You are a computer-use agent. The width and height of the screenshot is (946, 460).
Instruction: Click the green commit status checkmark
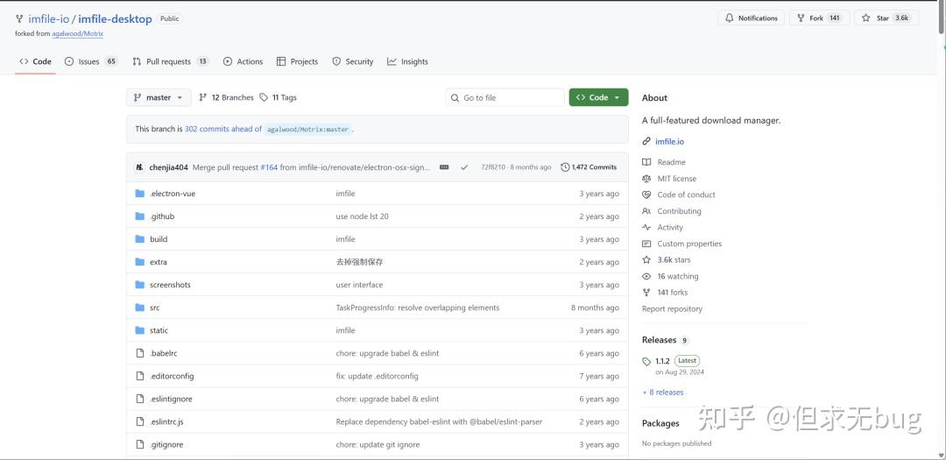click(464, 167)
